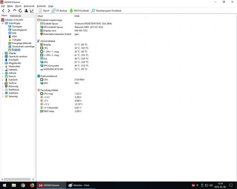Select the Érzékelő típusa row
The image size is (237, 189).
76,24
